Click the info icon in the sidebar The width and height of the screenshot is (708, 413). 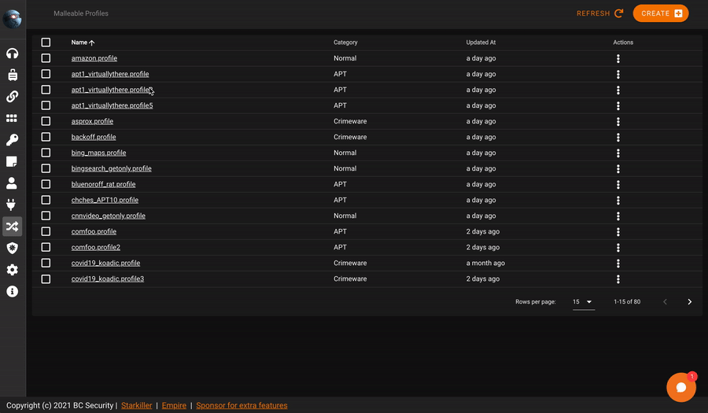[x=12, y=291]
